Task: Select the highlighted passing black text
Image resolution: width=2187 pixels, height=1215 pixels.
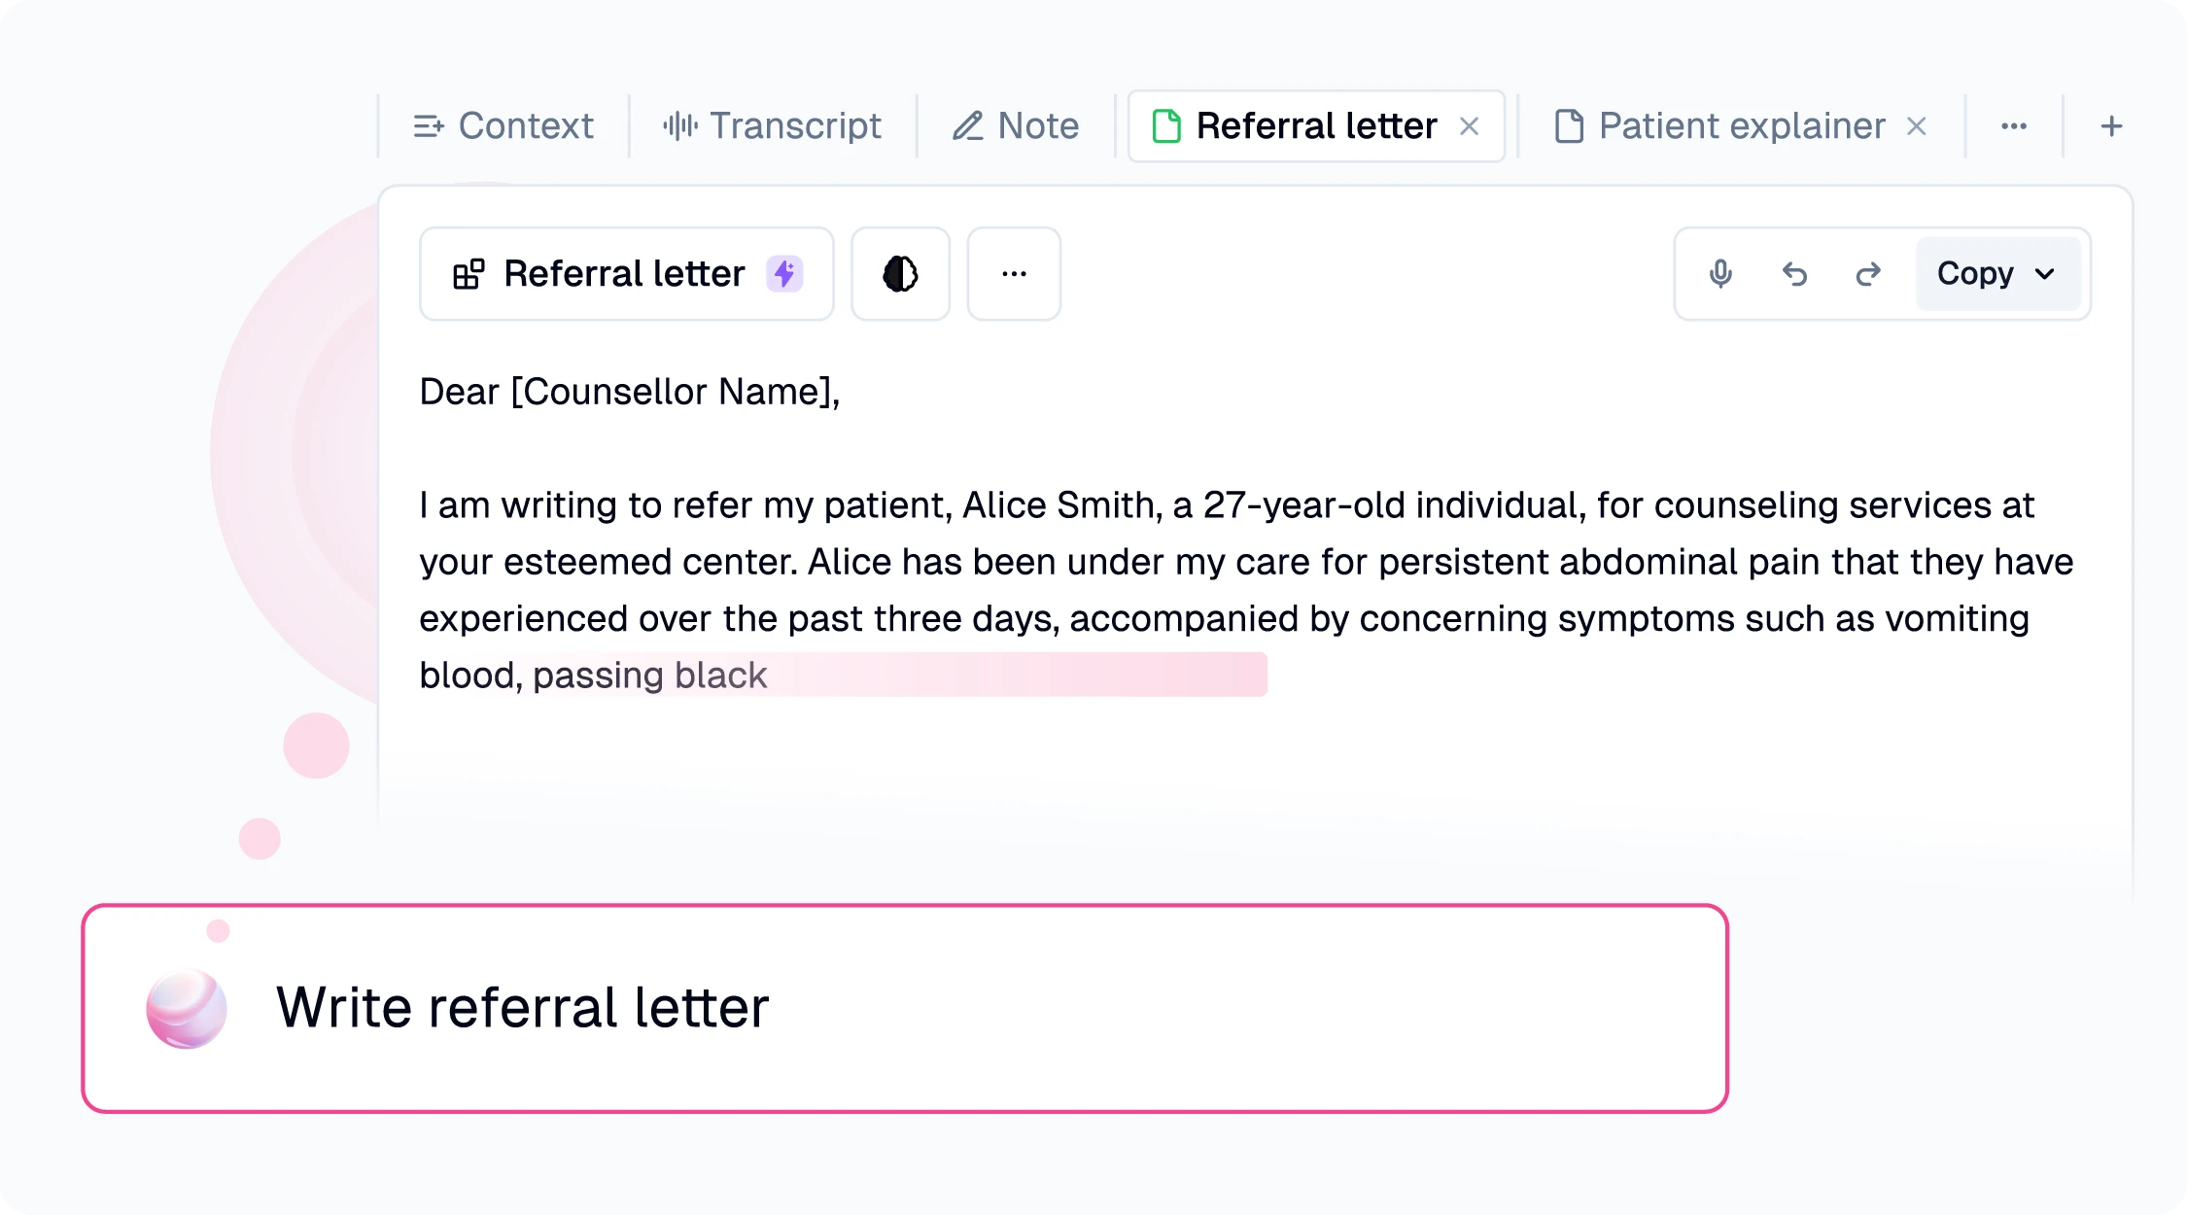Action: tap(649, 675)
